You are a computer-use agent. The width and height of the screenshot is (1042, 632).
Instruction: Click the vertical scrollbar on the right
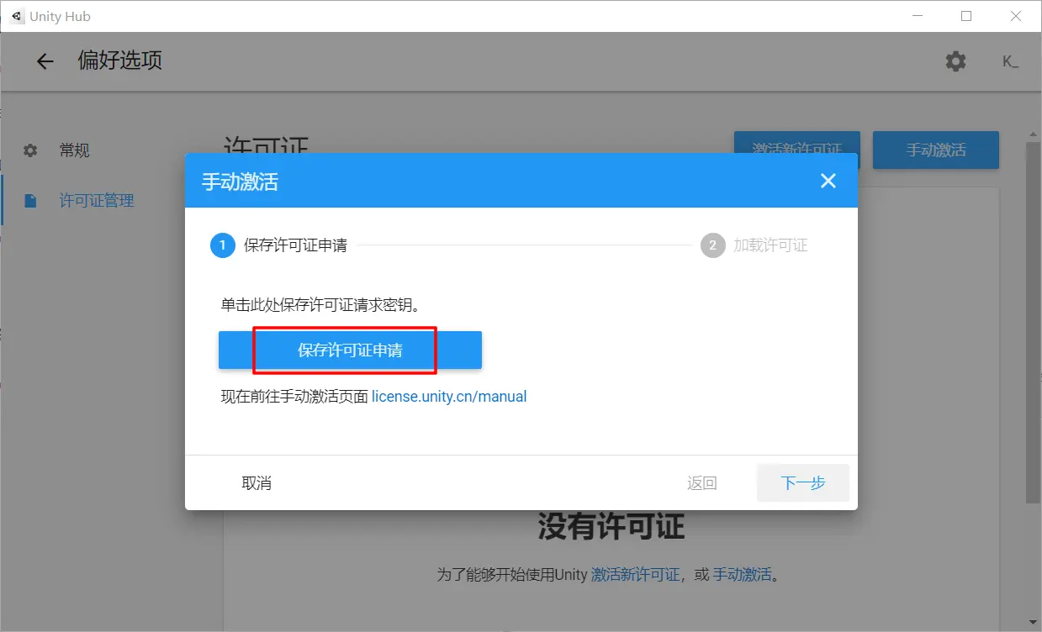1033,324
